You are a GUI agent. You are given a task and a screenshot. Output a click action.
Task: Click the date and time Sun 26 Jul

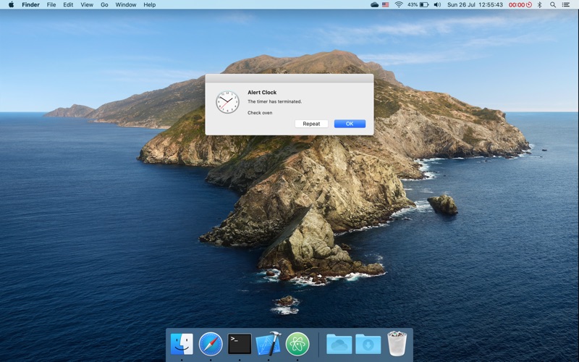(x=475, y=5)
